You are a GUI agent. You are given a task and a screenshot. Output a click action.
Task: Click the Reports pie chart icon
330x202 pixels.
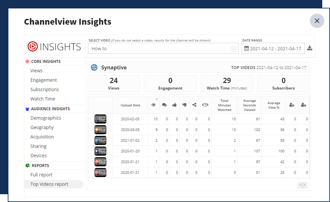(x=27, y=165)
